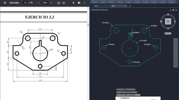Click the EJERCICIO 3.3 heading in the PDF
This screenshot has height=100, width=179.
40,17
